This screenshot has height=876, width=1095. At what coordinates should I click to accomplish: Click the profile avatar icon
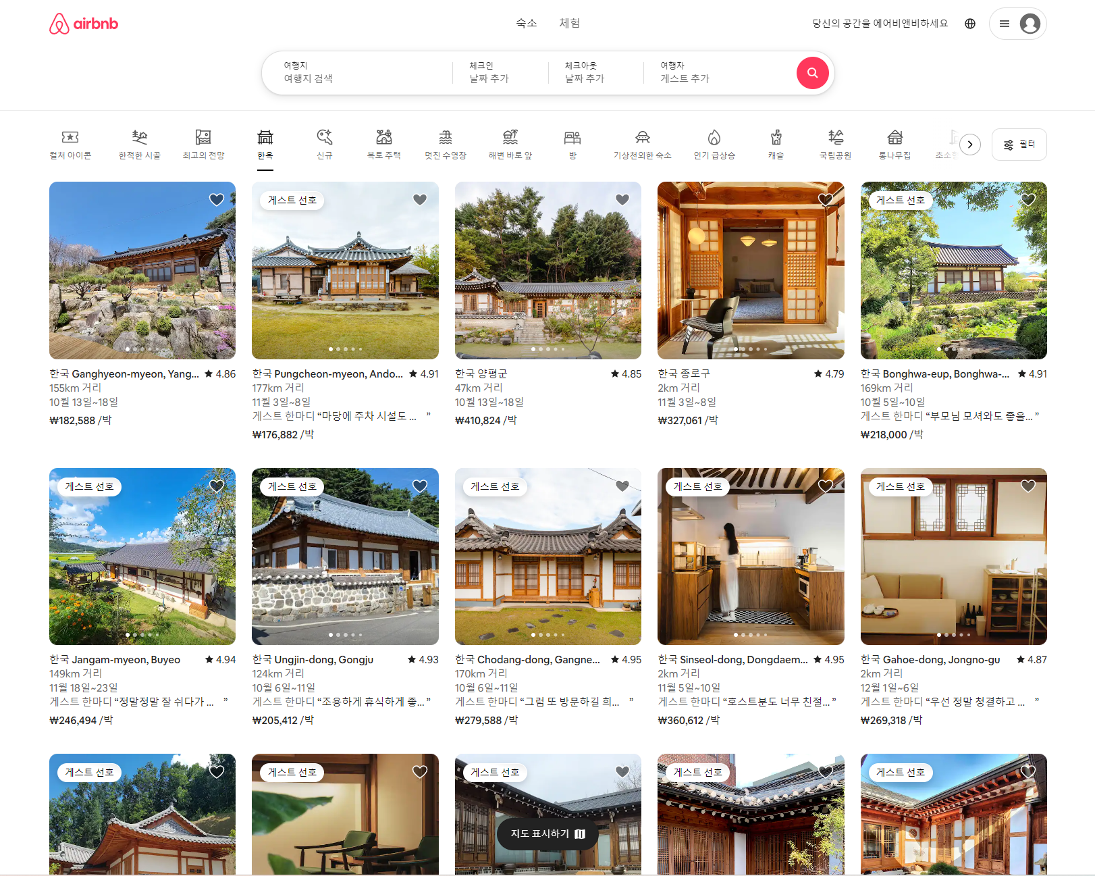click(1030, 24)
